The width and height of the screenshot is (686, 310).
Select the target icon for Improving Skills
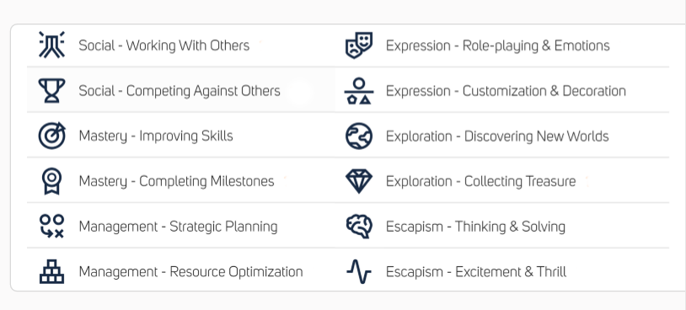coord(51,136)
